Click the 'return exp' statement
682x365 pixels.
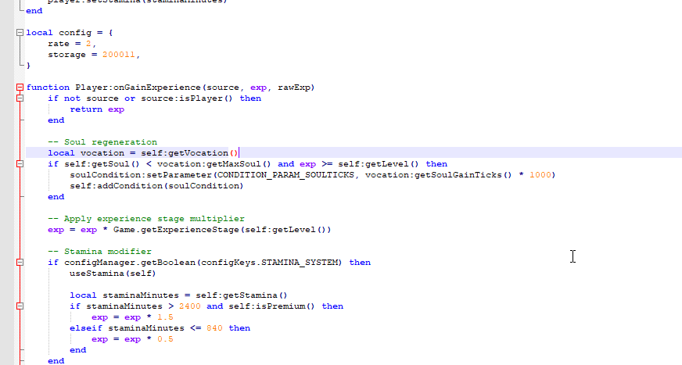[x=97, y=109]
